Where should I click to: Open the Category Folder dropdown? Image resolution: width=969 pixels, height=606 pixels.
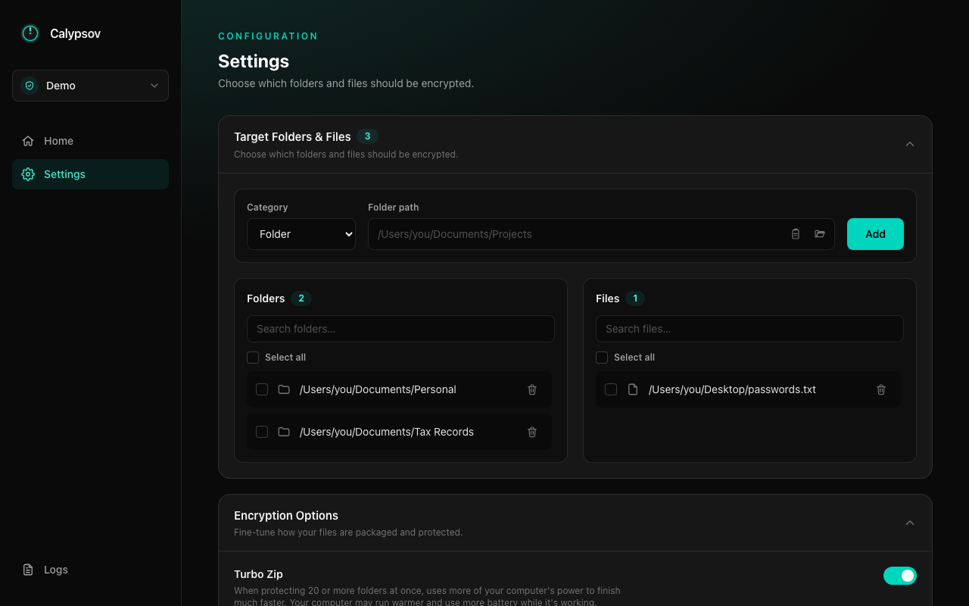[301, 234]
